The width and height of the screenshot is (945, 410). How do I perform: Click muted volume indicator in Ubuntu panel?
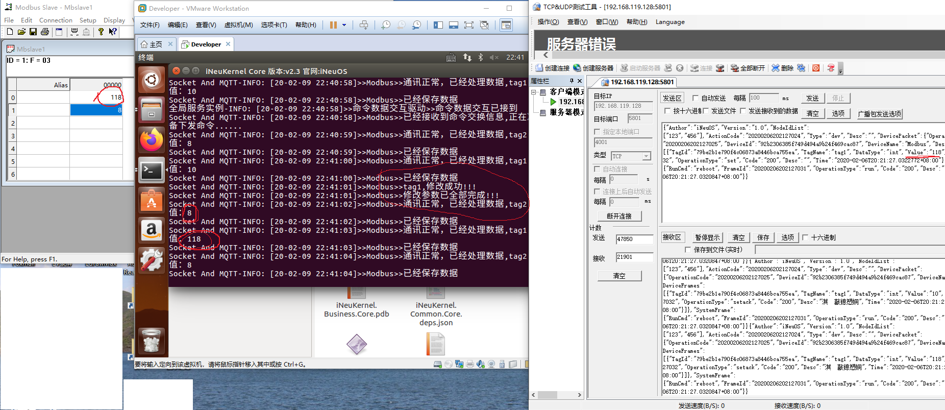494,57
